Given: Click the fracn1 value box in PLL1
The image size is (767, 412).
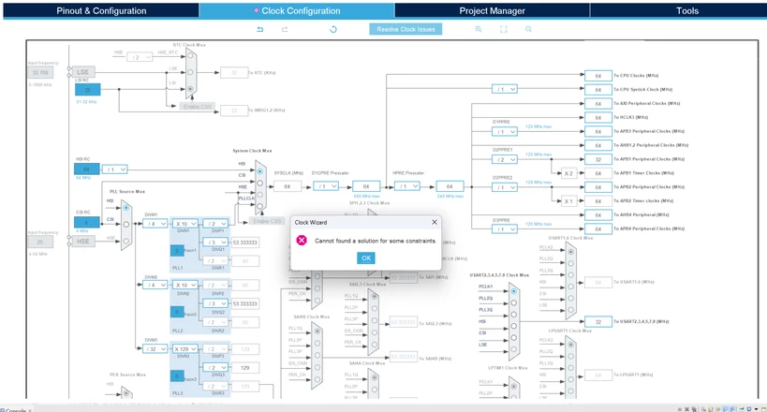Looking at the screenshot, I should (x=177, y=251).
